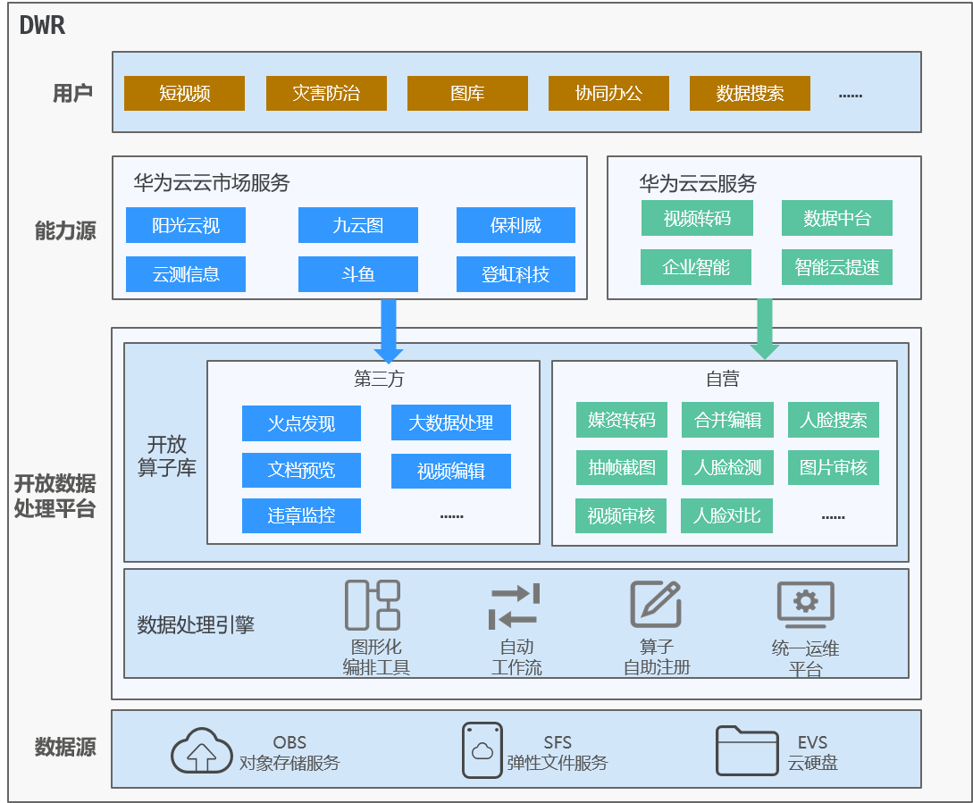Click the EVS 云硬盘 text
Image resolution: width=973 pixels, height=803 pixels.
(812, 752)
